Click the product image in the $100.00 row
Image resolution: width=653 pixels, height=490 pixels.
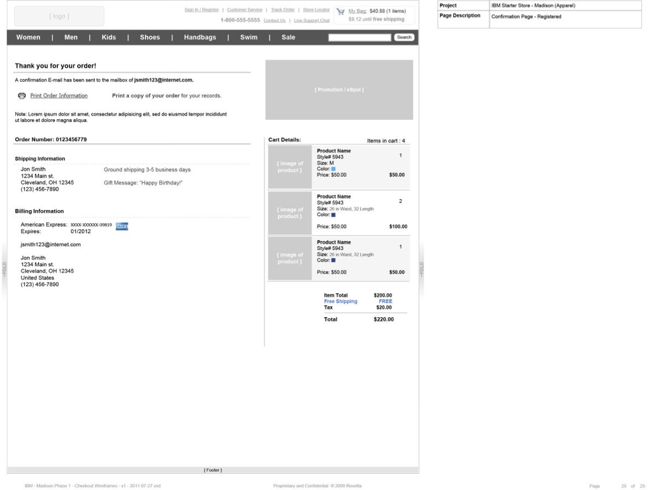point(290,213)
